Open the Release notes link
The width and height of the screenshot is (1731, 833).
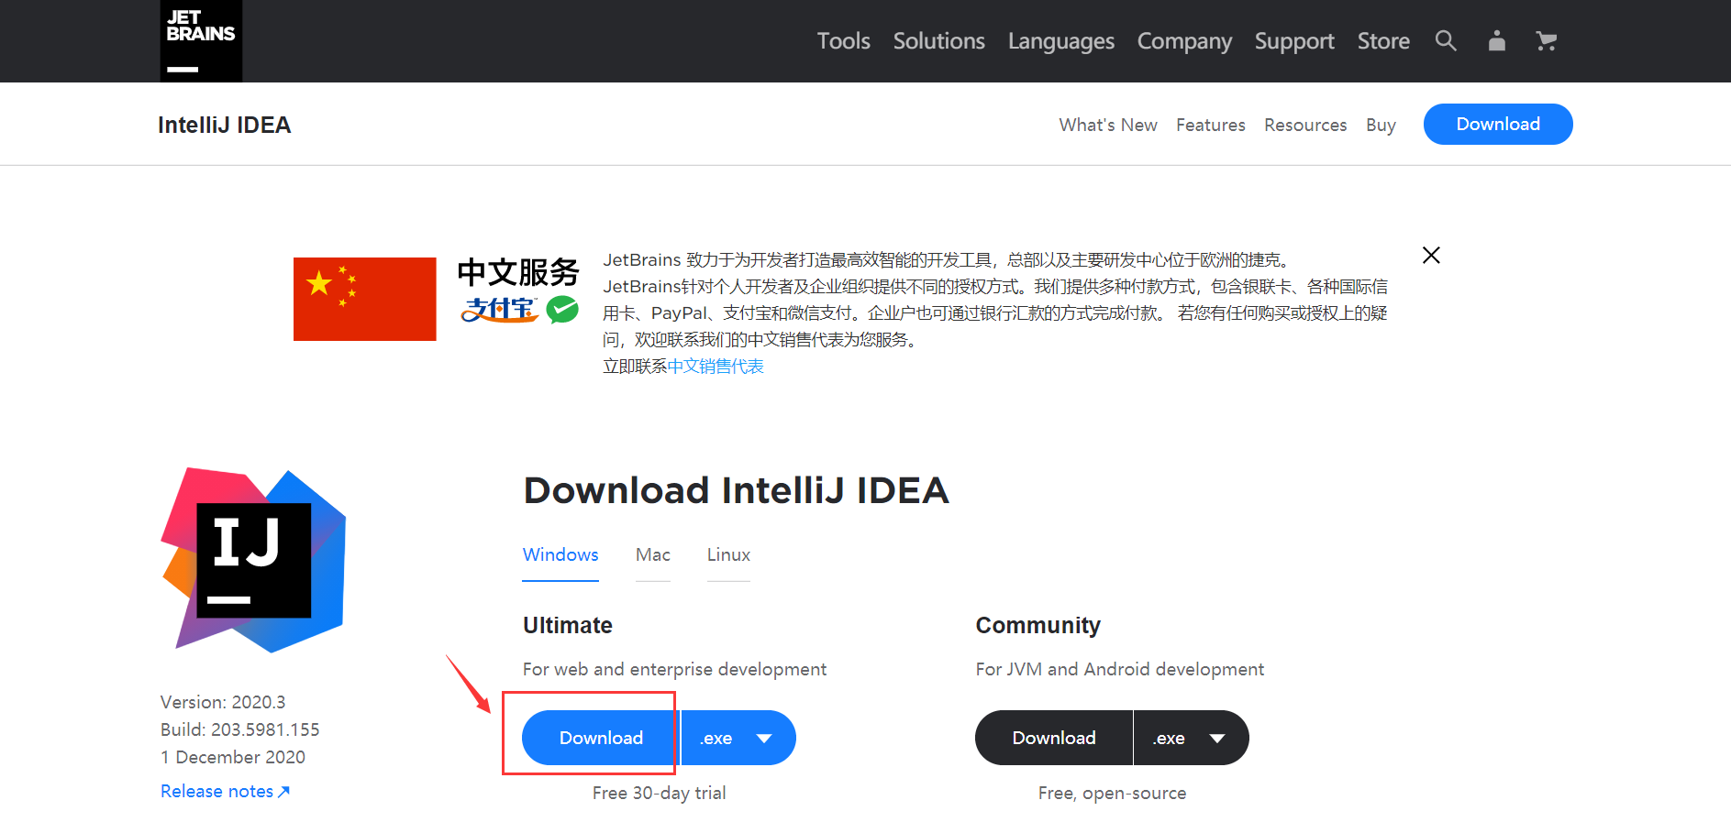point(225,791)
